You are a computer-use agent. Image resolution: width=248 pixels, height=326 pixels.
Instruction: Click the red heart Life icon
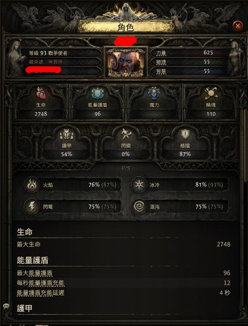point(41,93)
